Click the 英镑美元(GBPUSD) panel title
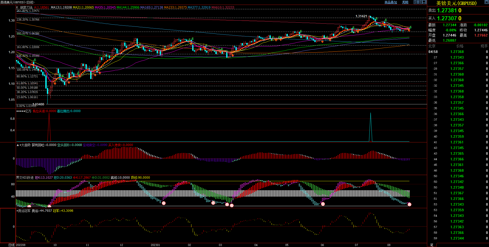 456,3
